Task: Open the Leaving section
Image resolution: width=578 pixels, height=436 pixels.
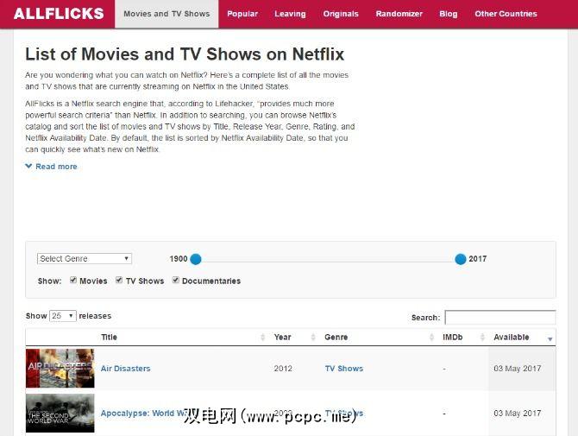Action: [x=290, y=14]
